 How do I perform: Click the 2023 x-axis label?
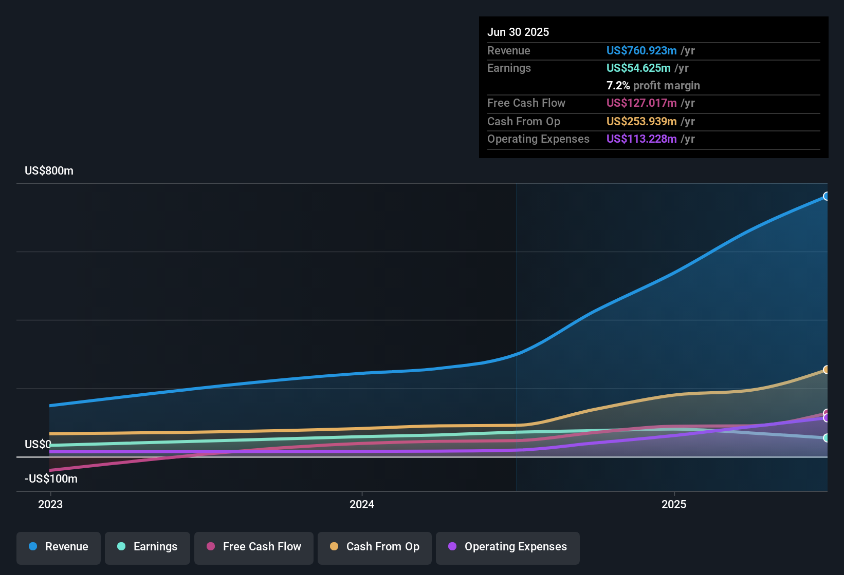50,504
